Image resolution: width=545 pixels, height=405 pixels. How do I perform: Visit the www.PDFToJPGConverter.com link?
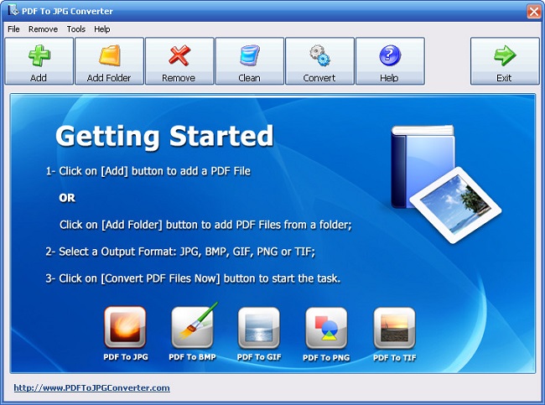coord(92,387)
